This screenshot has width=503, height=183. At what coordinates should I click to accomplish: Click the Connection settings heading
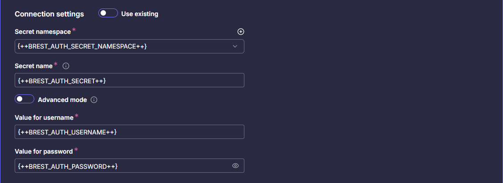click(x=49, y=14)
